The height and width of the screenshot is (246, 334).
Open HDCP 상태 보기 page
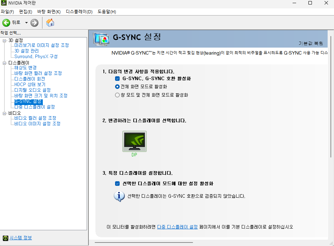point(30,84)
